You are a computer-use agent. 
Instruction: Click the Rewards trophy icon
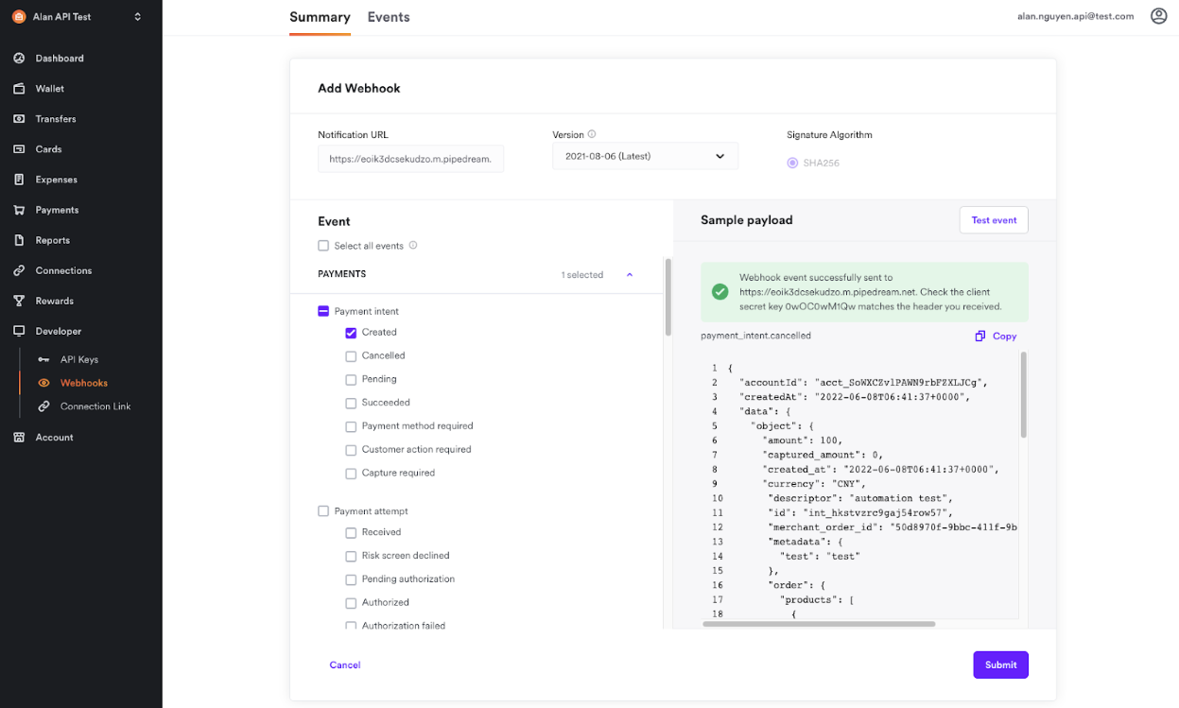19,301
